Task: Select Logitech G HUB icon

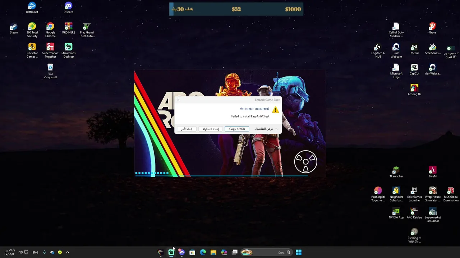Action: 378,51
